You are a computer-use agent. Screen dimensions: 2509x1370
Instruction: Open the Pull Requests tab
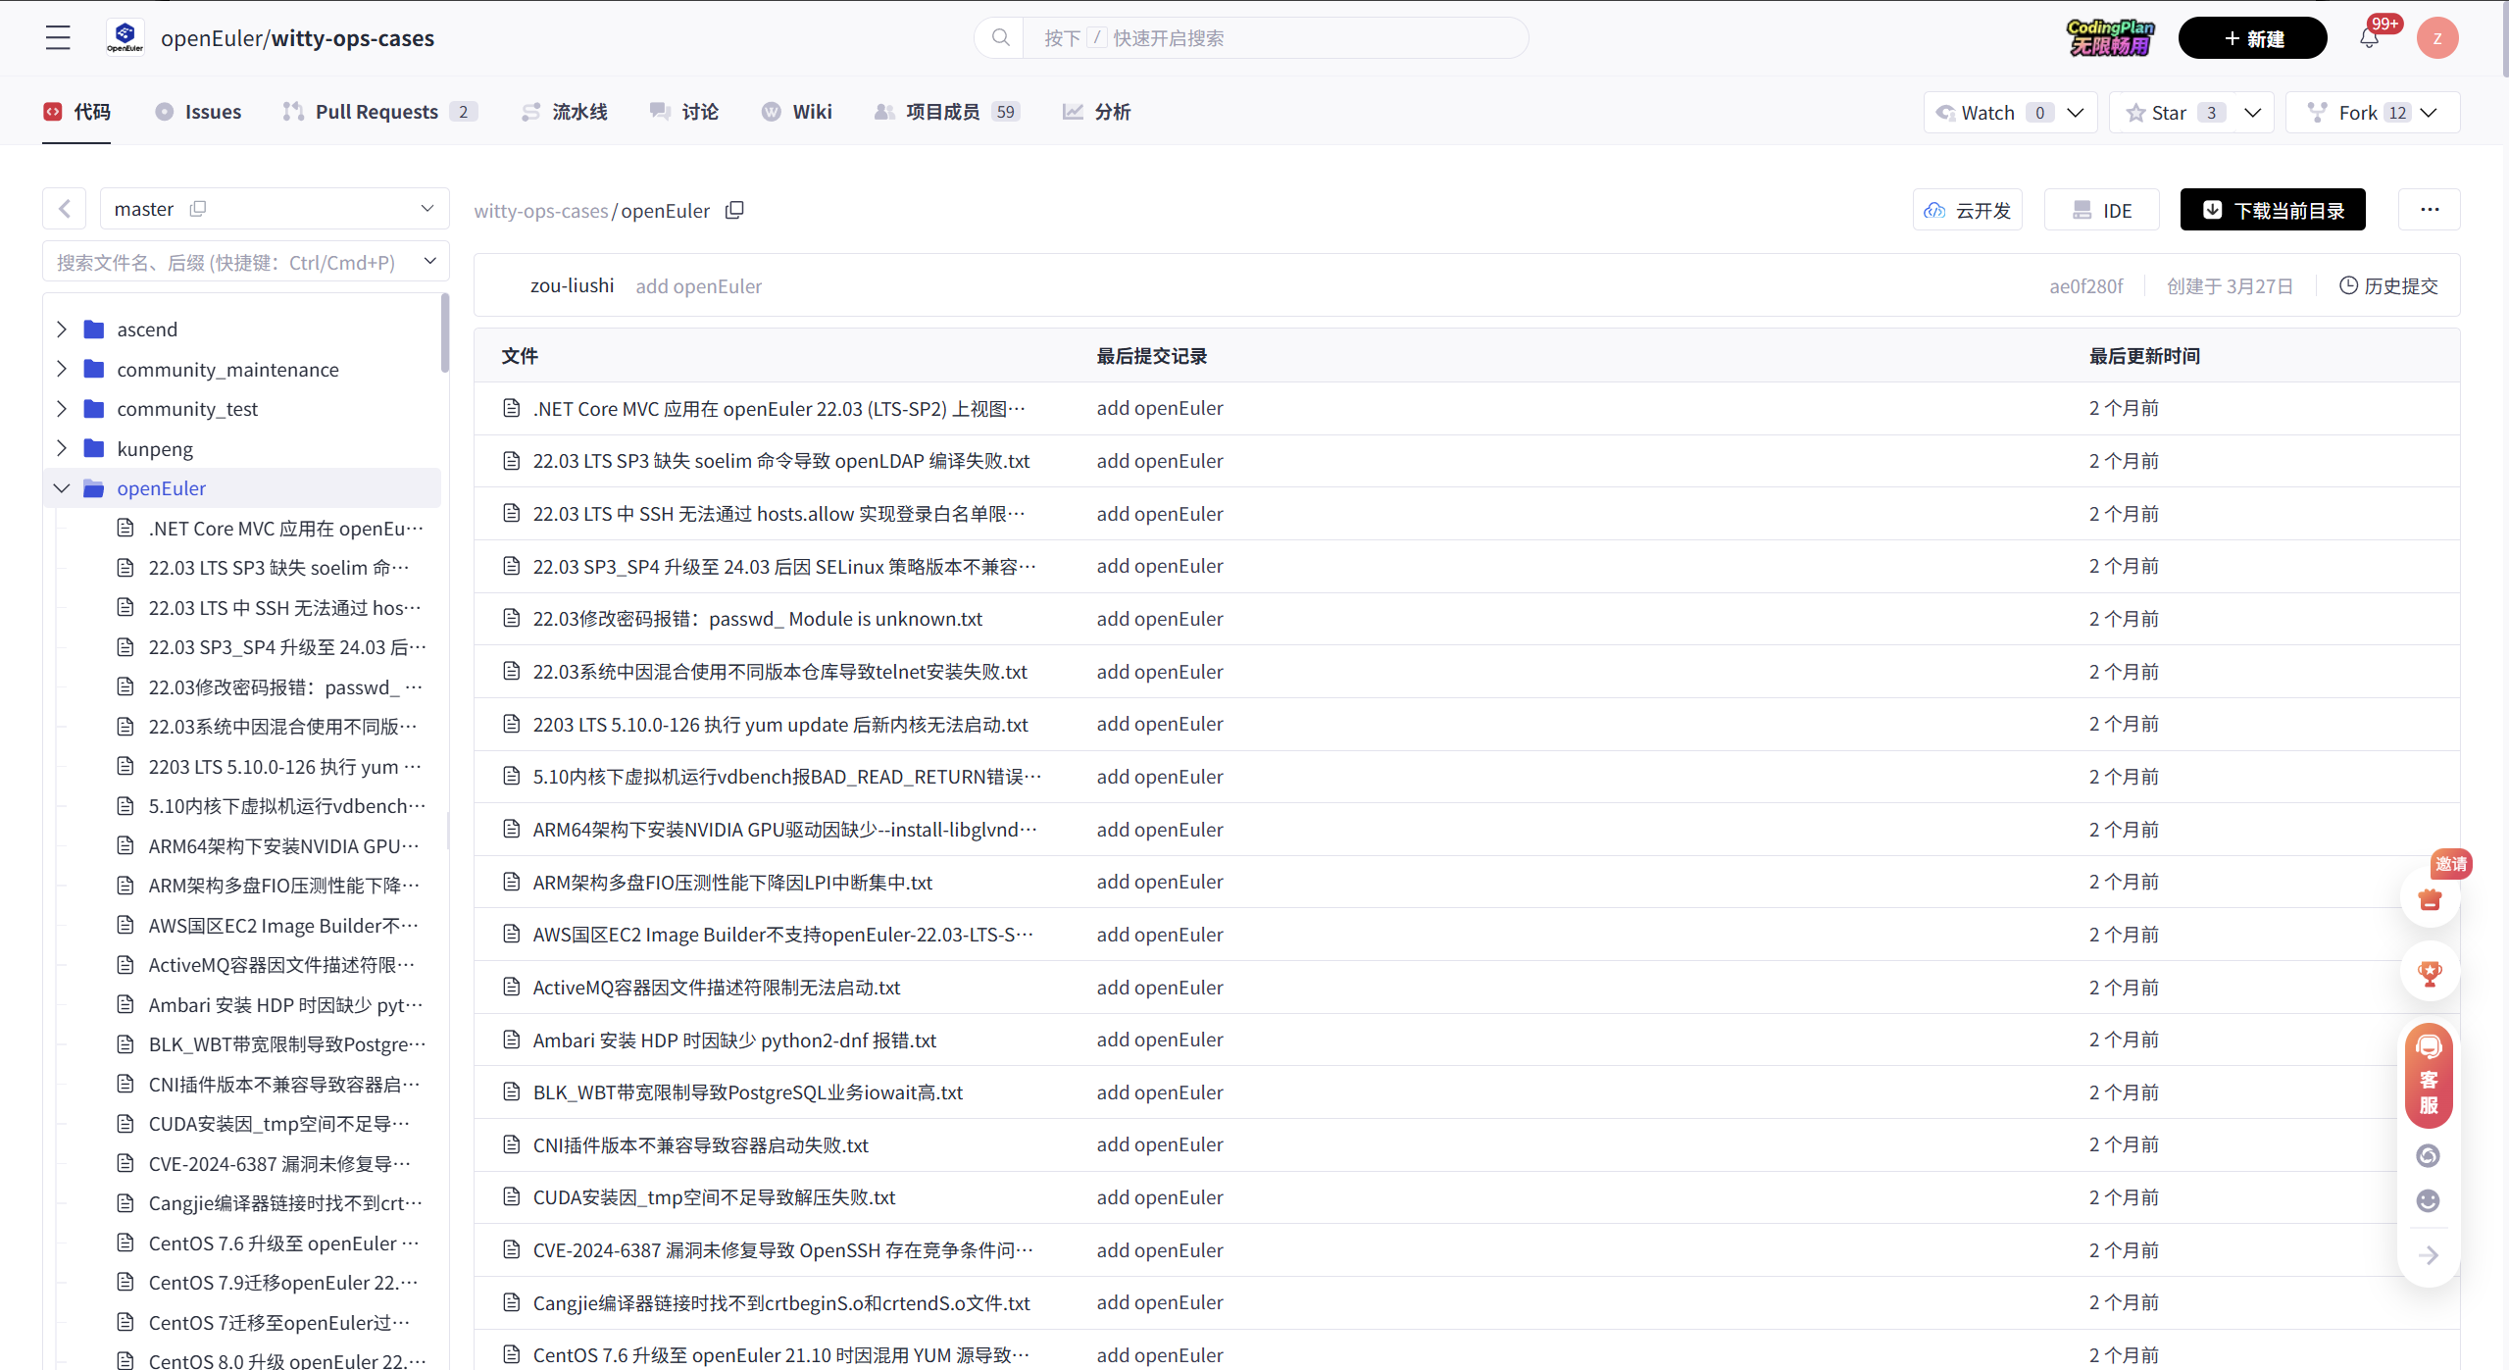coord(379,112)
